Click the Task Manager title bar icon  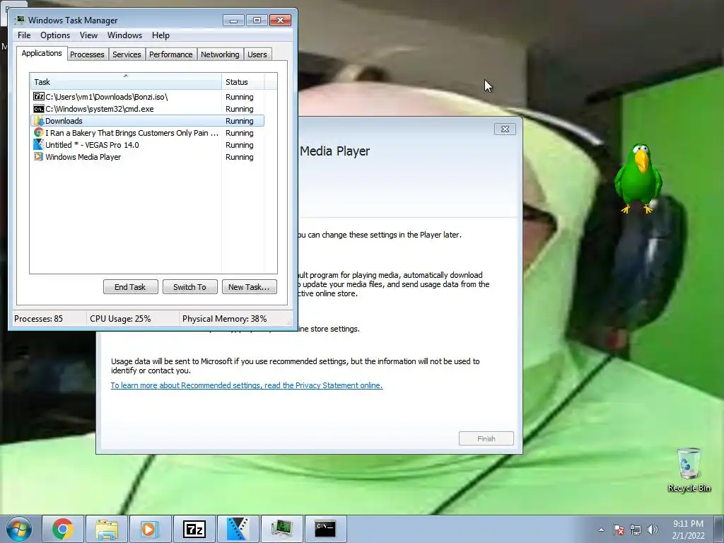click(x=19, y=20)
